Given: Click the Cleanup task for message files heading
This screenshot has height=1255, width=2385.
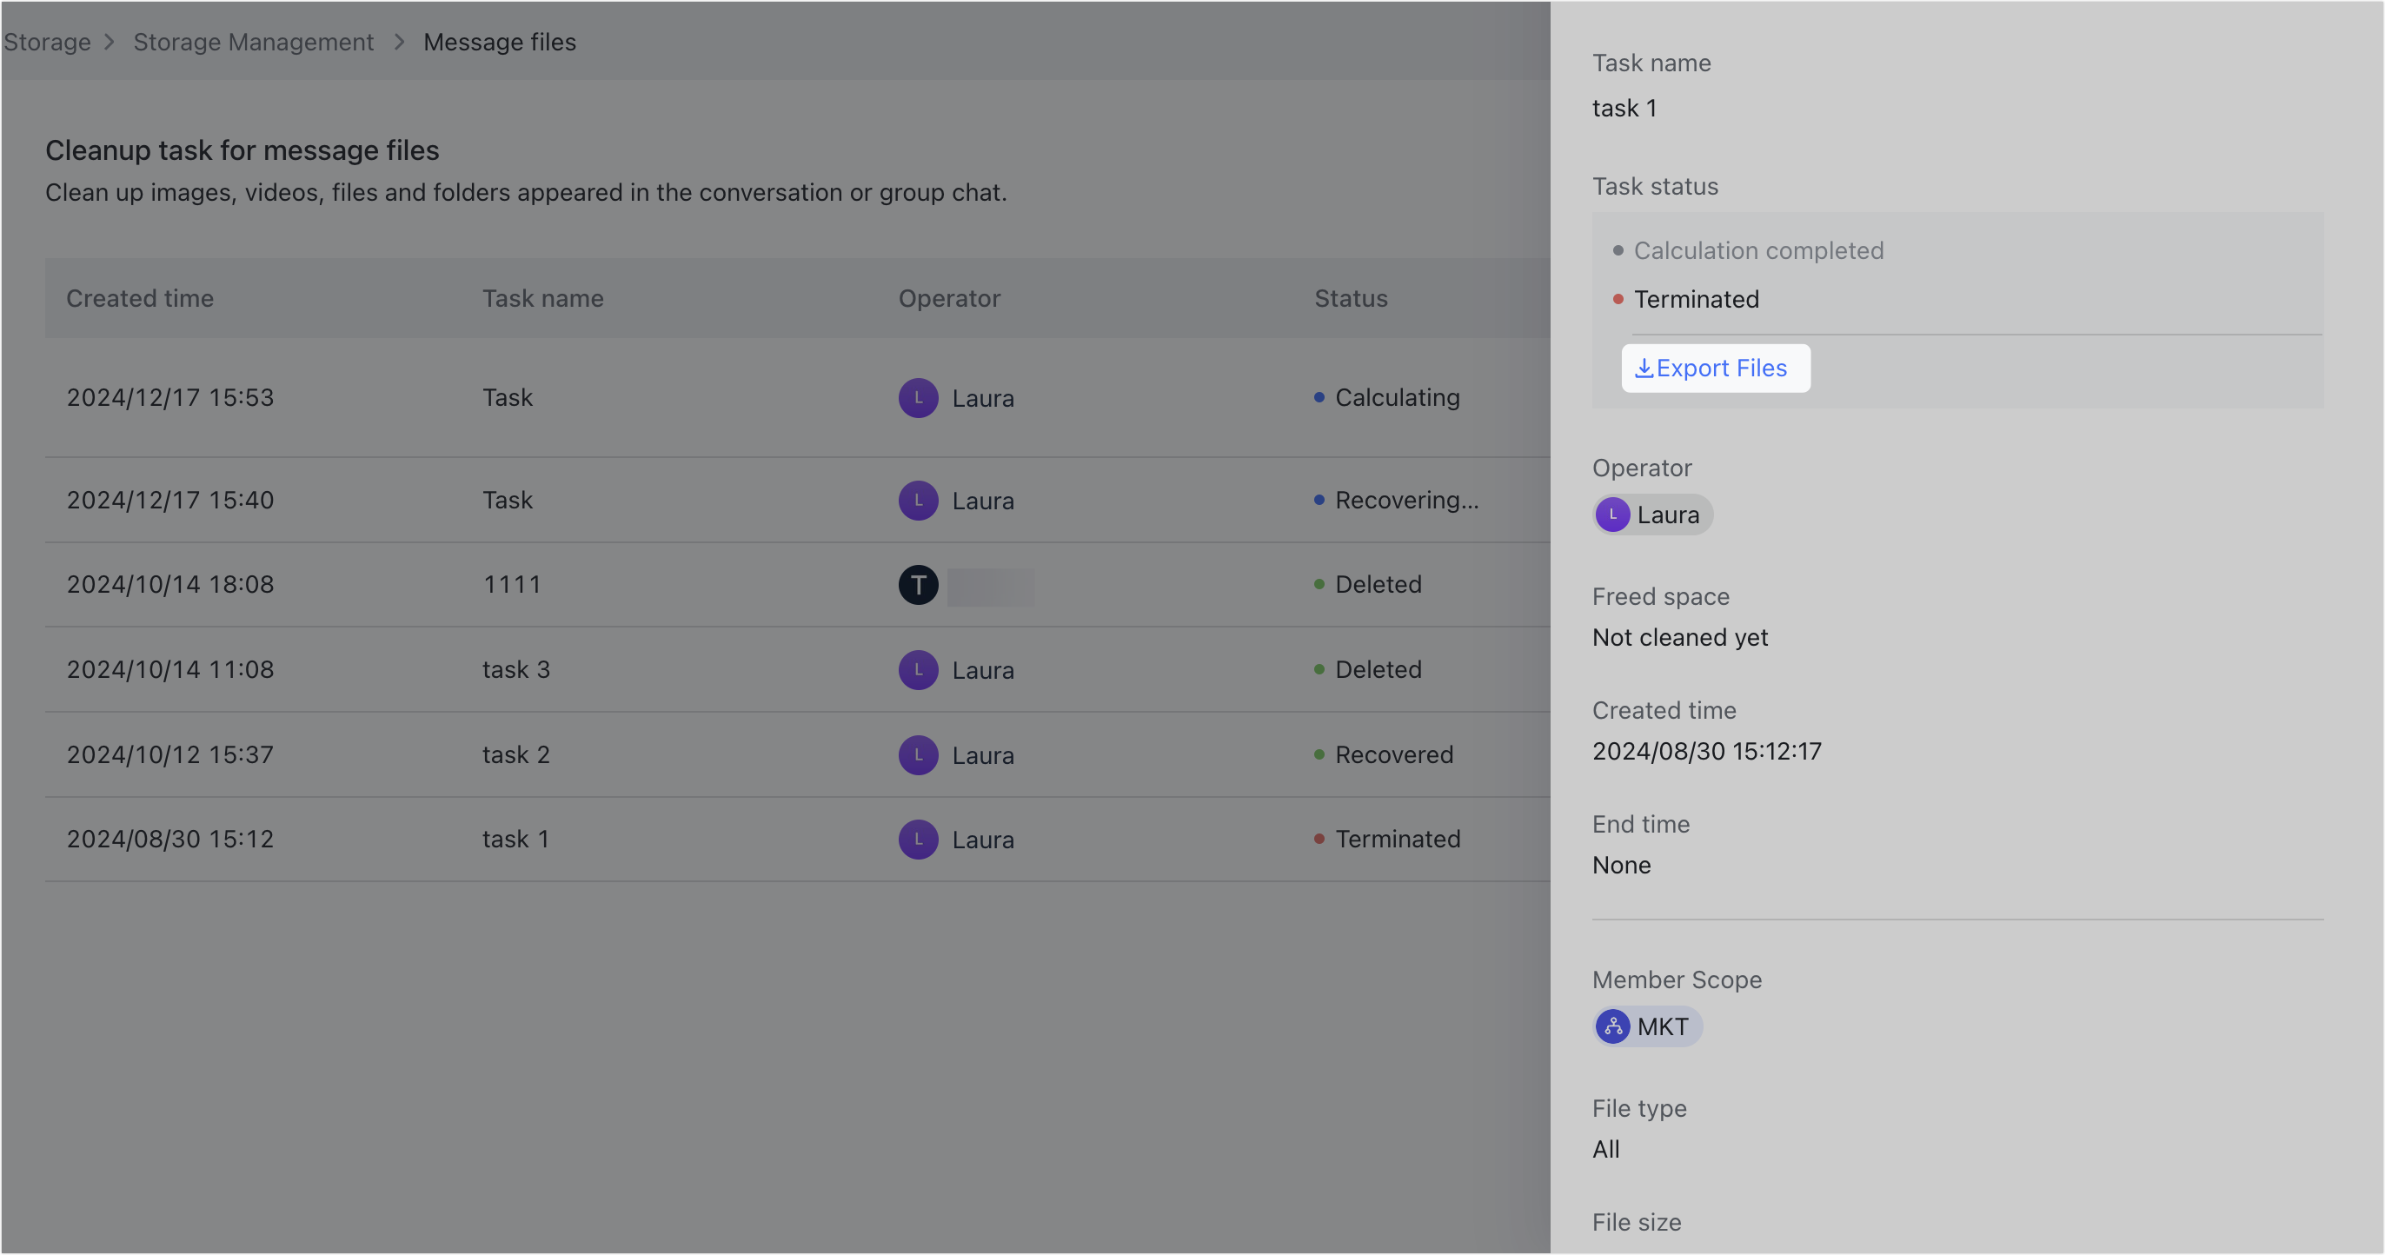Looking at the screenshot, I should coord(242,150).
